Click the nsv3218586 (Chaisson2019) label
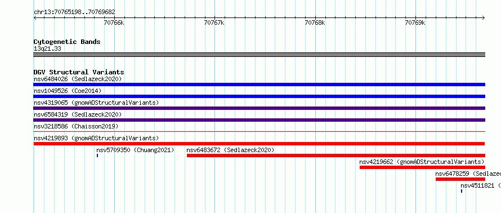 tap(76, 126)
